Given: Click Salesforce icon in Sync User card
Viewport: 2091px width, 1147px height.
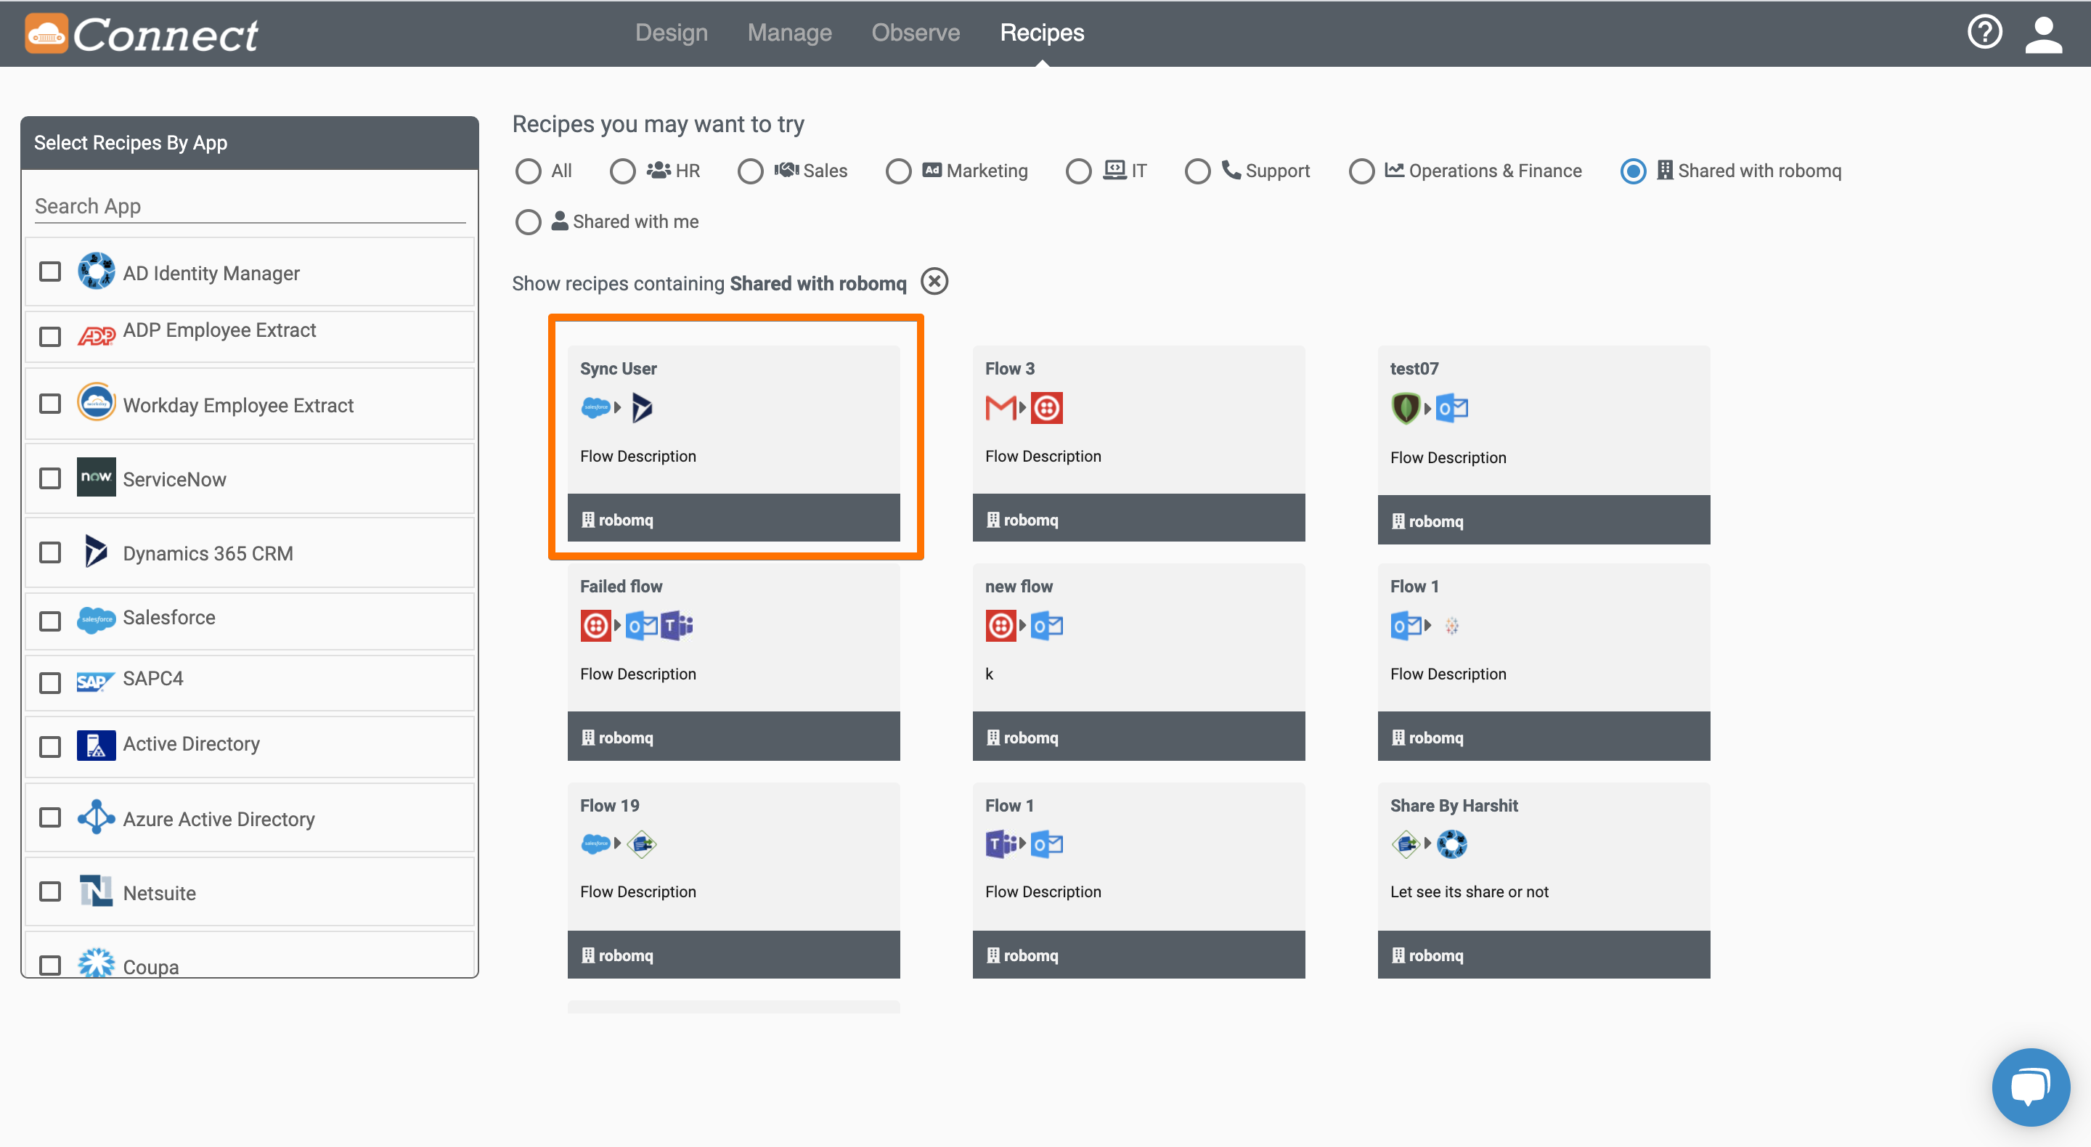Looking at the screenshot, I should tap(595, 407).
